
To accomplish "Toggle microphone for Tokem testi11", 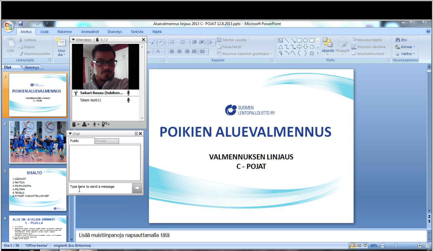I will [x=128, y=100].
